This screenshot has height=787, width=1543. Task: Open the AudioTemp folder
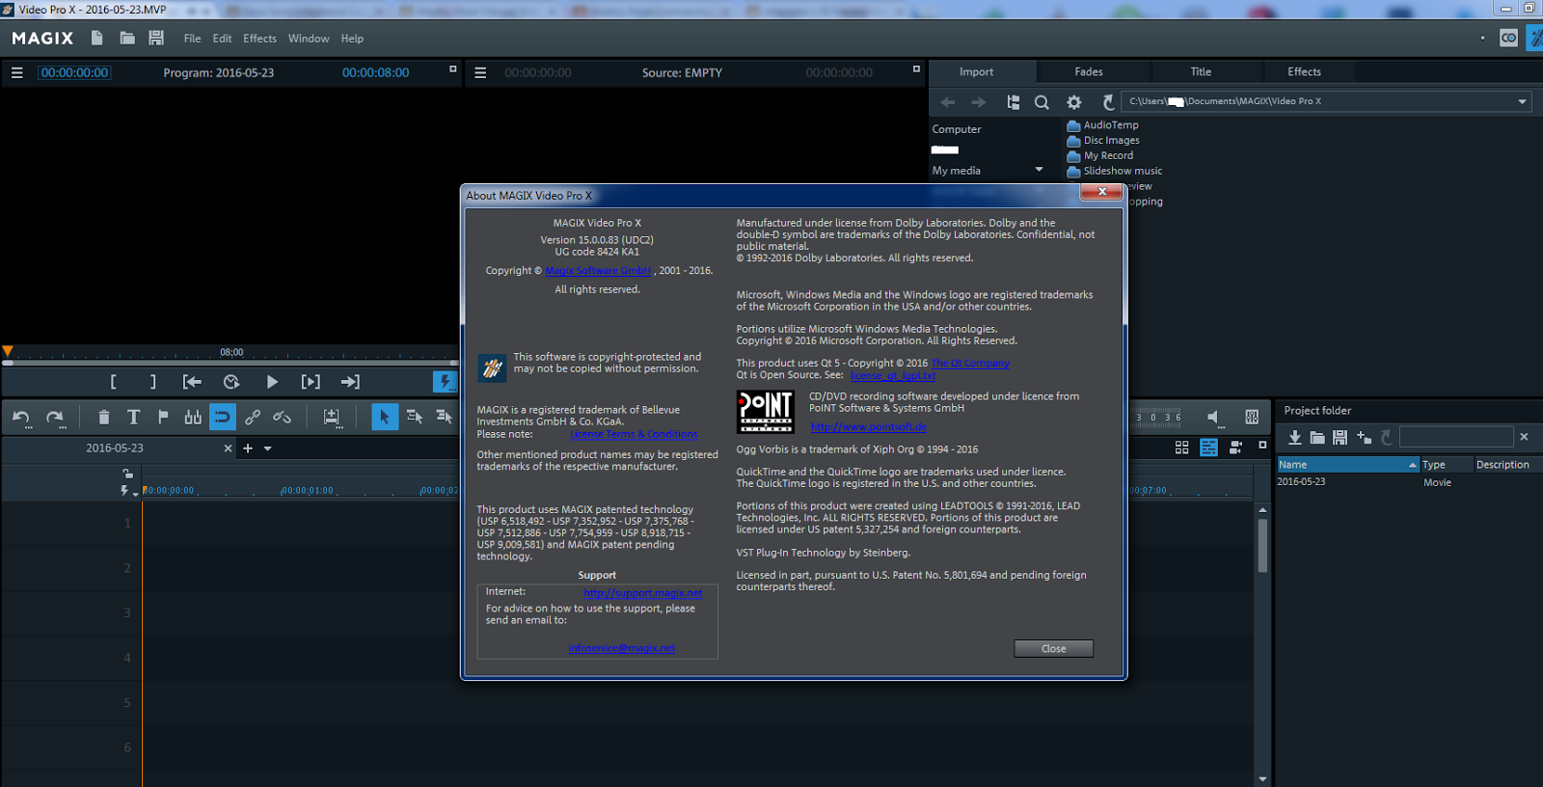pyautogui.click(x=1102, y=125)
